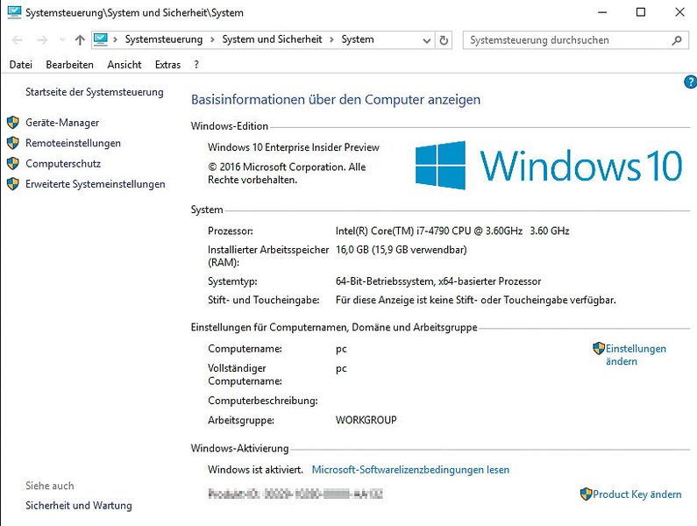Screen dimensions: 697x526
Task: Click the computer icon in address bar
Action: pyautogui.click(x=101, y=39)
